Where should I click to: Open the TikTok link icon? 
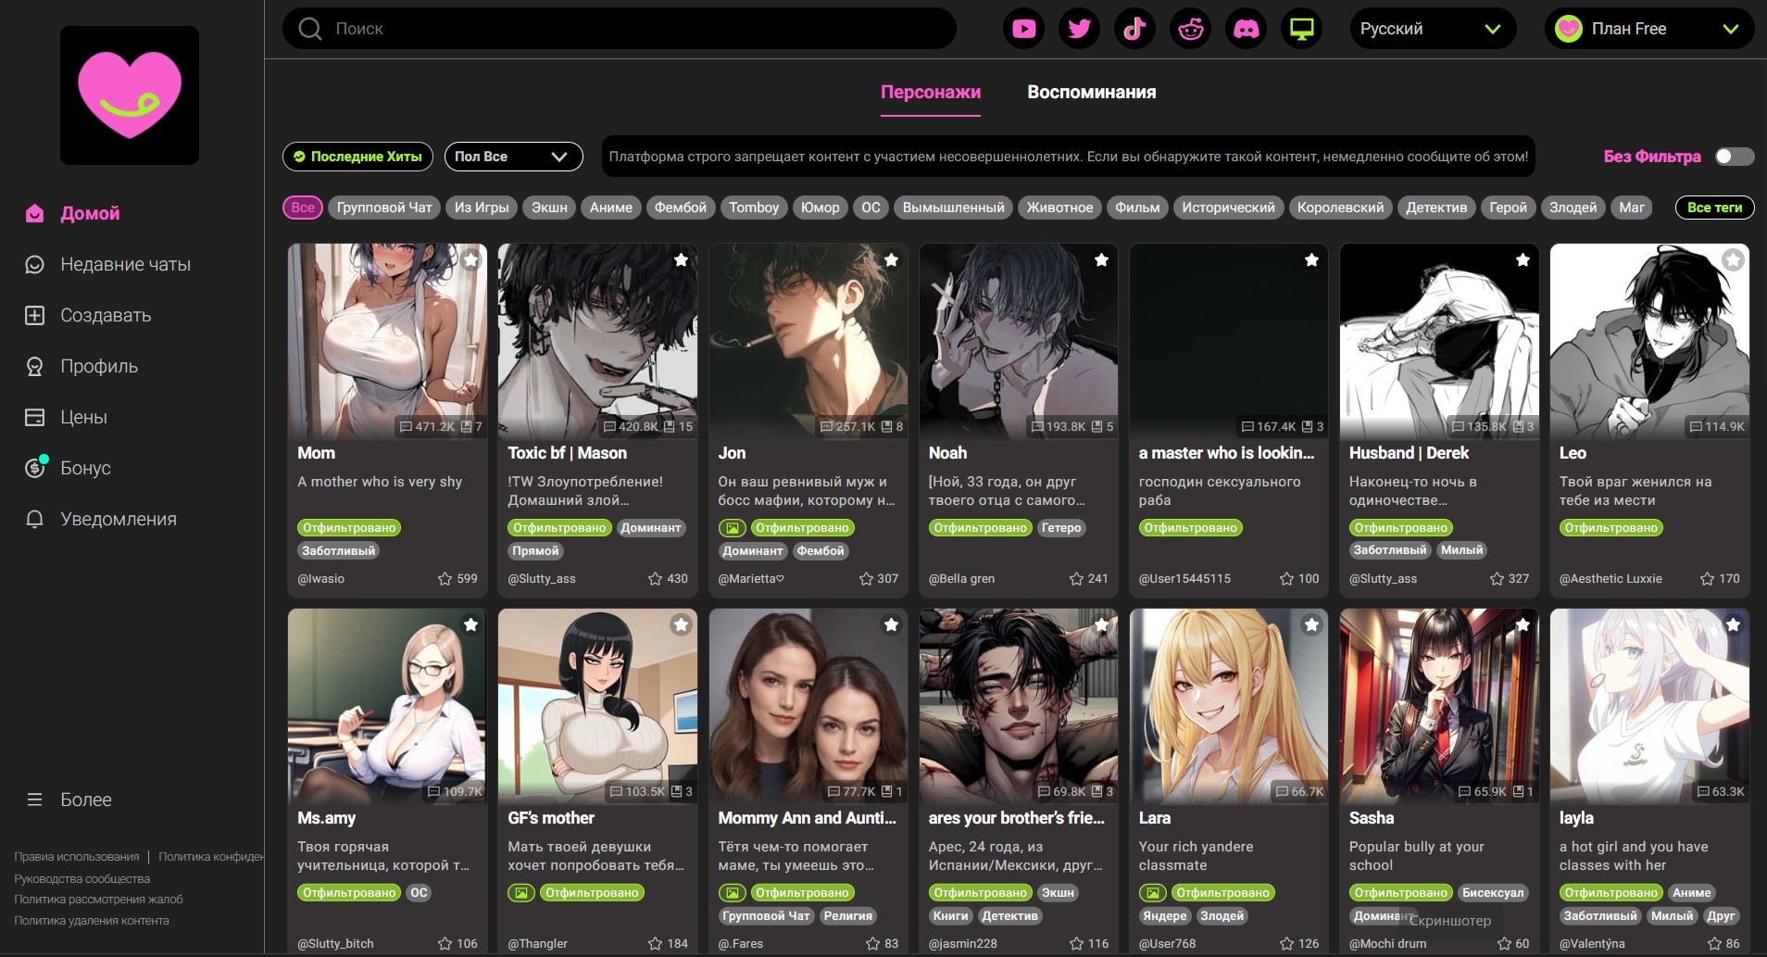point(1134,29)
